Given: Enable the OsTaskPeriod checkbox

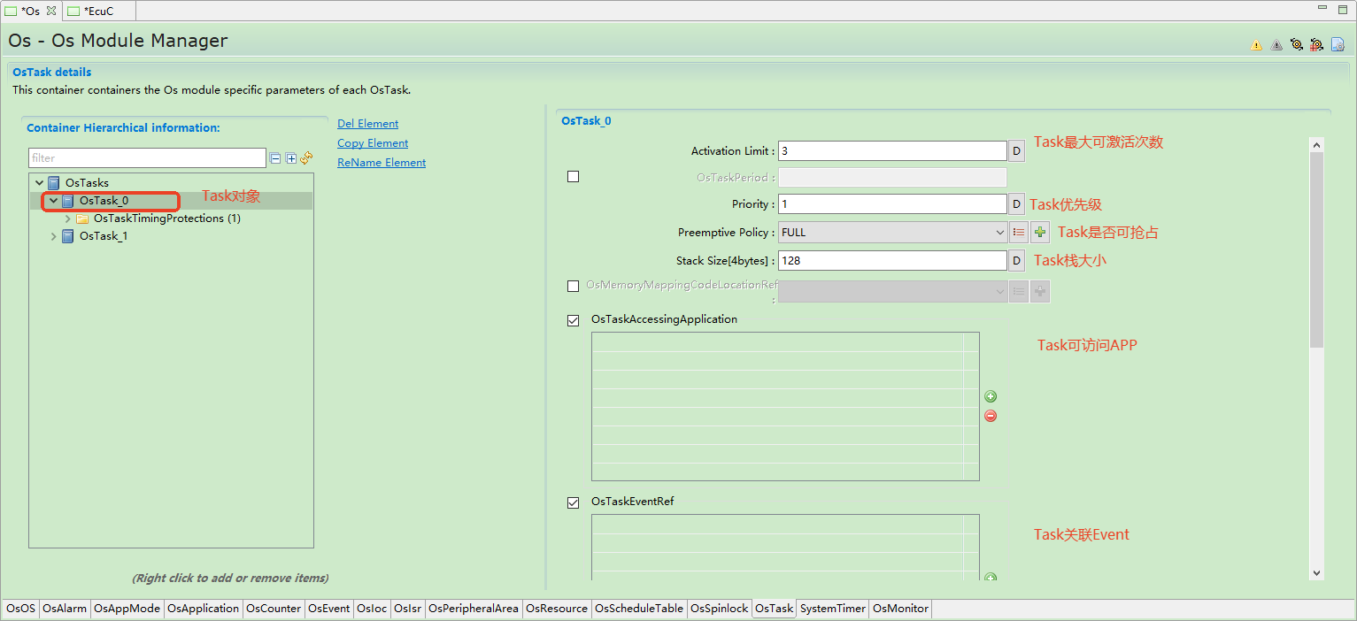Looking at the screenshot, I should click(573, 177).
